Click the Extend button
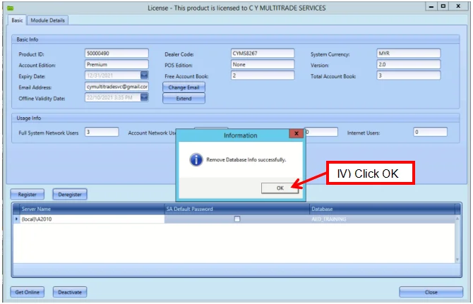Image resolution: width=473 pixels, height=304 pixels. (184, 99)
